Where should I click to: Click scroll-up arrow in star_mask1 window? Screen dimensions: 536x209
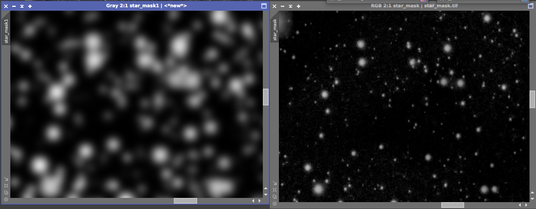pyautogui.click(x=266, y=189)
